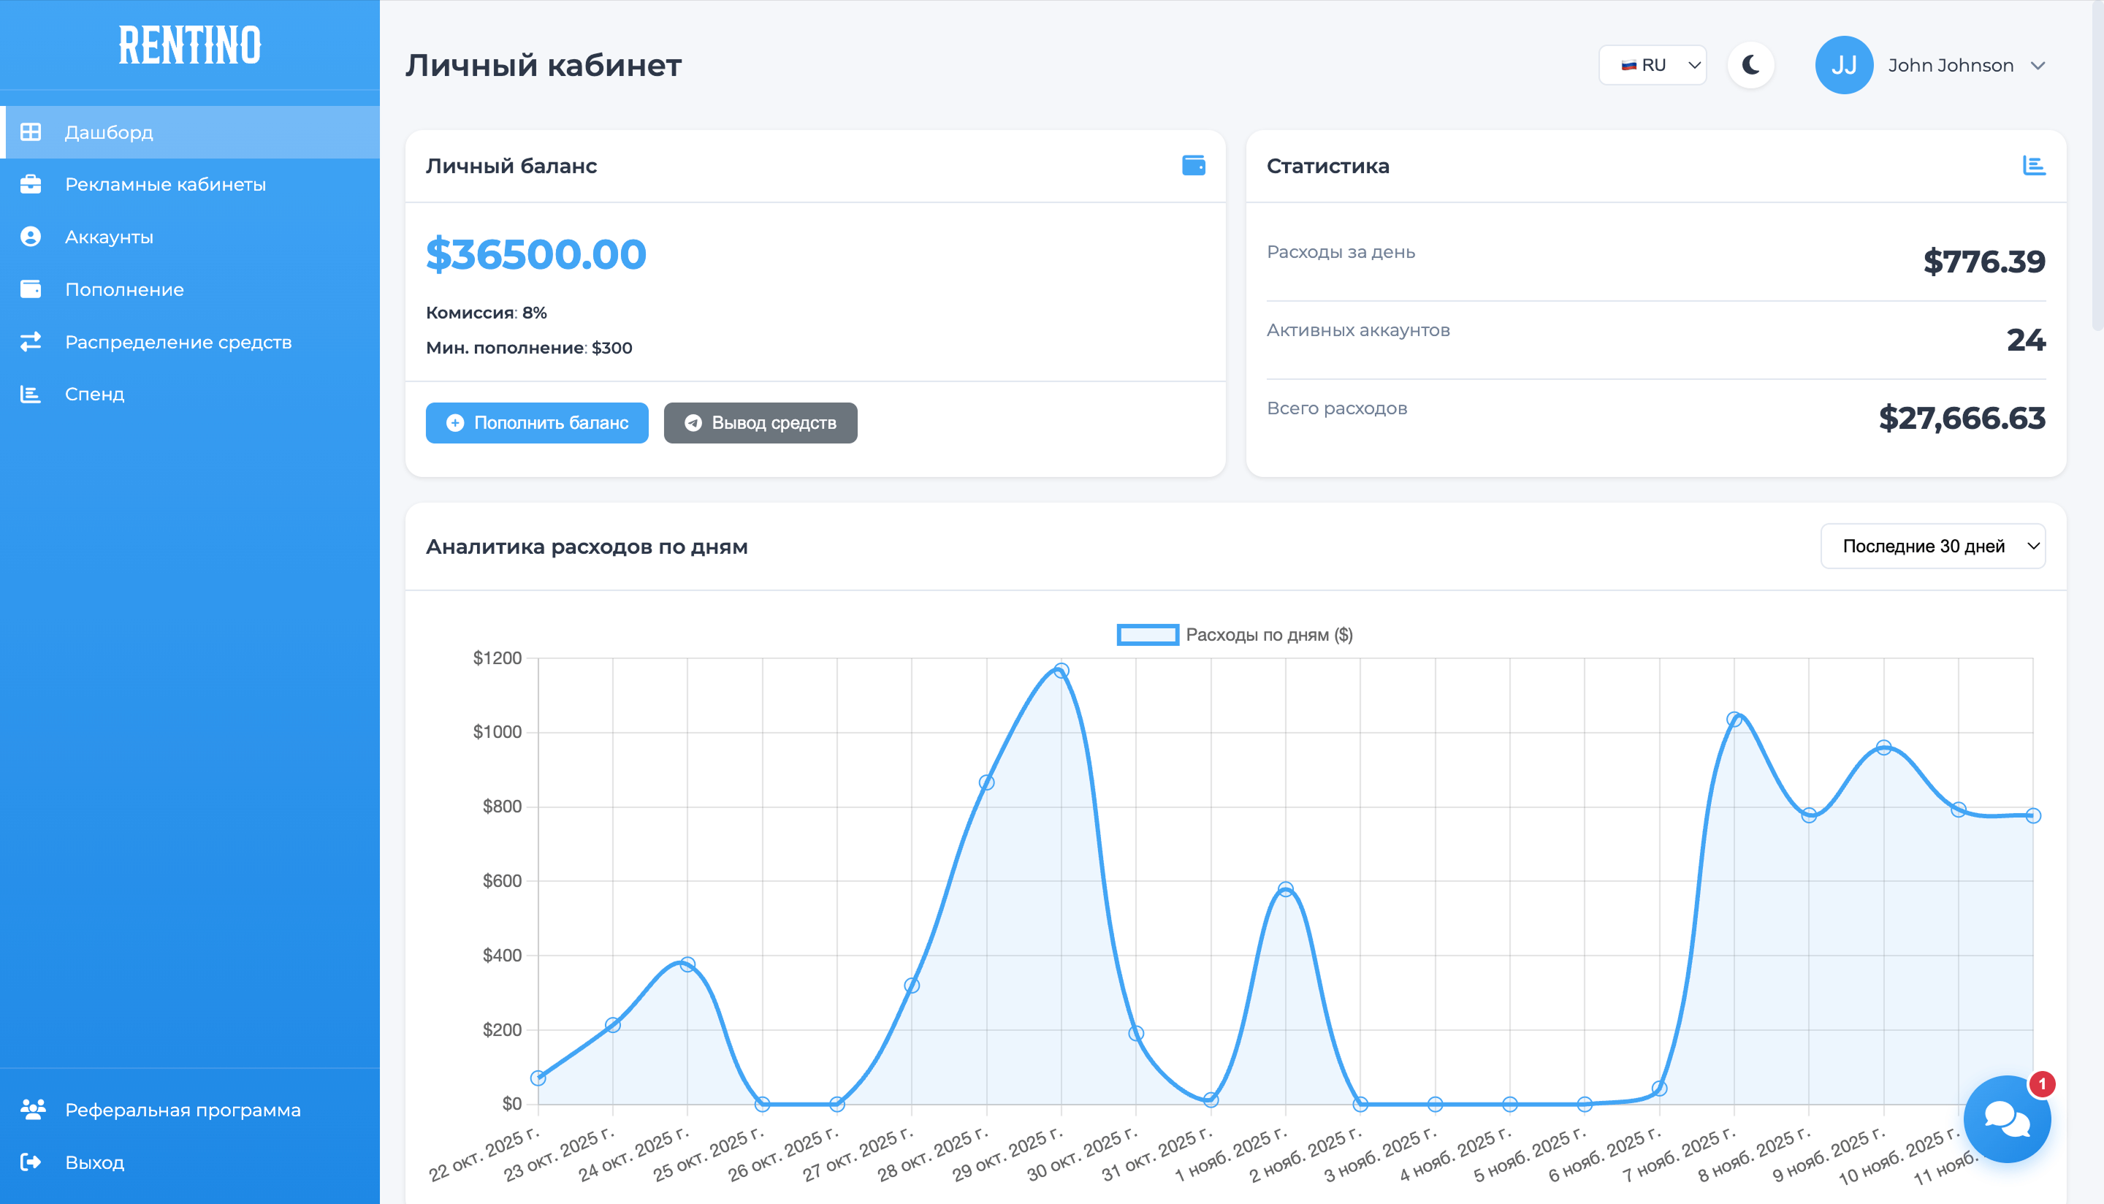Open the Последние 30 дней period dropdown
Image resolution: width=2104 pixels, height=1204 pixels.
point(1932,546)
